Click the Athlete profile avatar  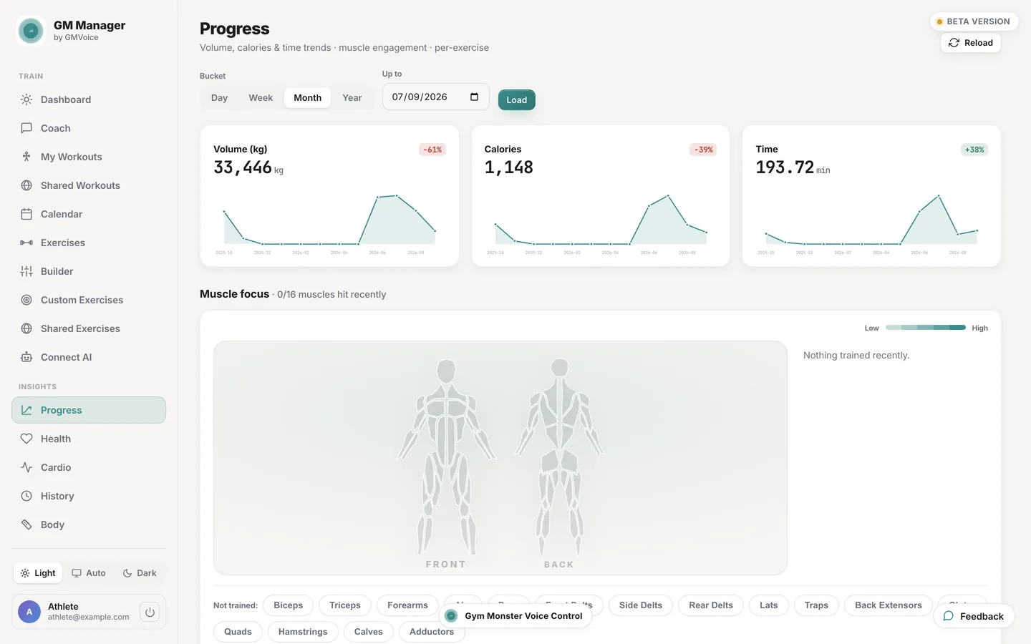click(29, 612)
